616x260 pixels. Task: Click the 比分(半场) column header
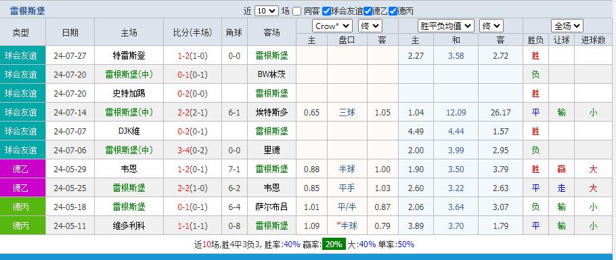coord(192,32)
